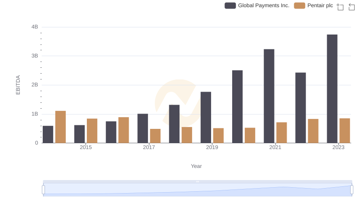
Task: Click the EBITDA axis title
Action: [18, 85]
